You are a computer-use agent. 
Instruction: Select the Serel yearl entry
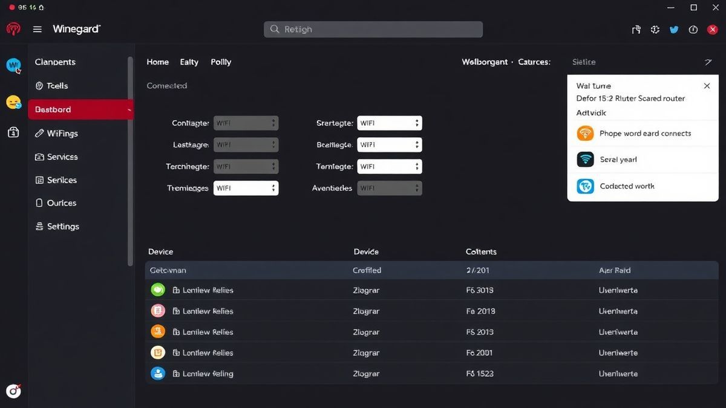click(x=643, y=160)
